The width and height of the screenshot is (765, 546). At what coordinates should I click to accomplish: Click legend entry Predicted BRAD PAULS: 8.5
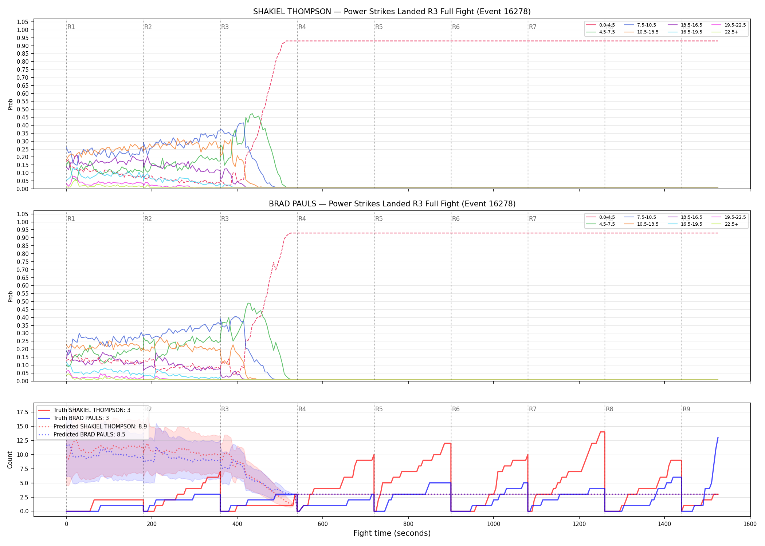point(82,435)
